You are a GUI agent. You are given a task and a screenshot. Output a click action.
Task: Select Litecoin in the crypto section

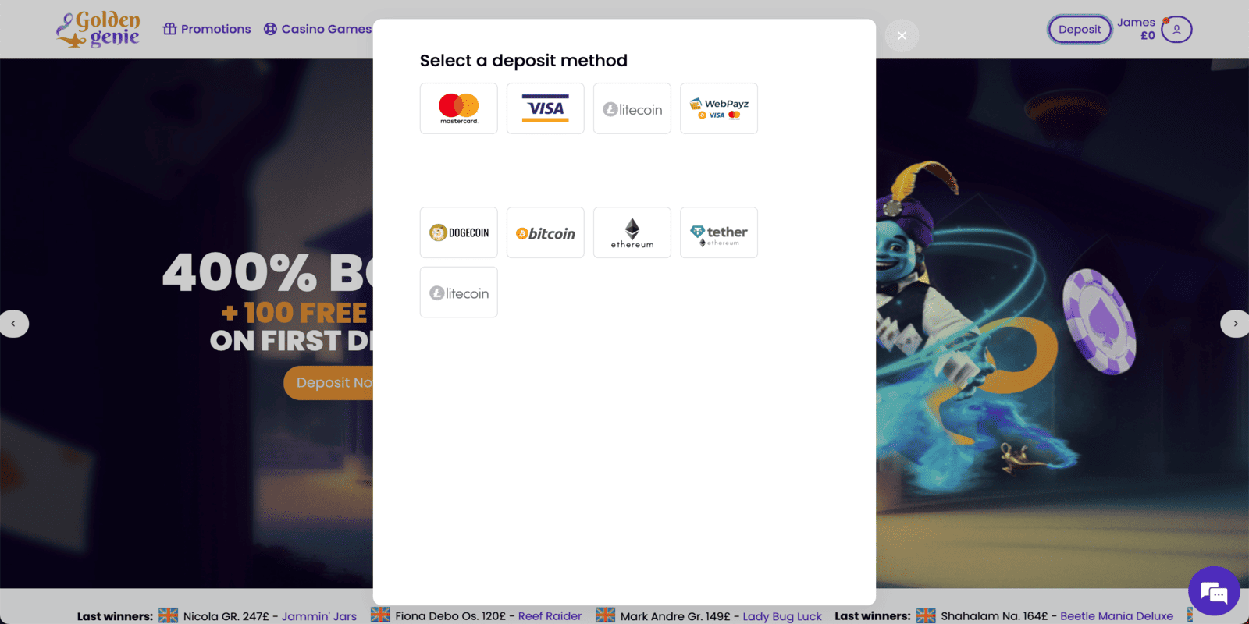[x=458, y=292]
